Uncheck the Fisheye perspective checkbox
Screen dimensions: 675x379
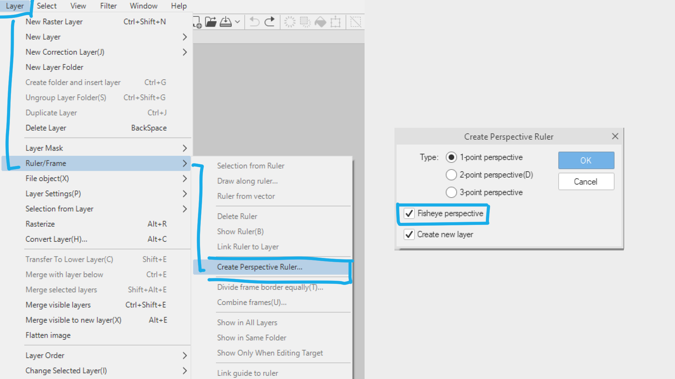click(409, 213)
